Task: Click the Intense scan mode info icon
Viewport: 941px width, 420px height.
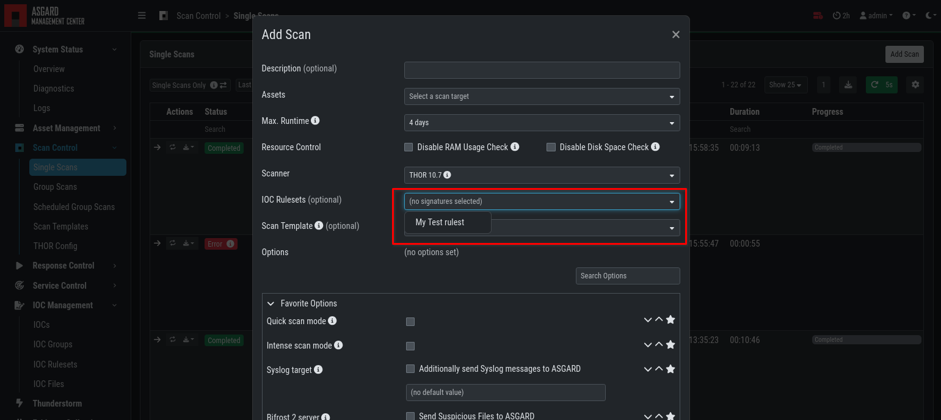Action: pos(338,345)
